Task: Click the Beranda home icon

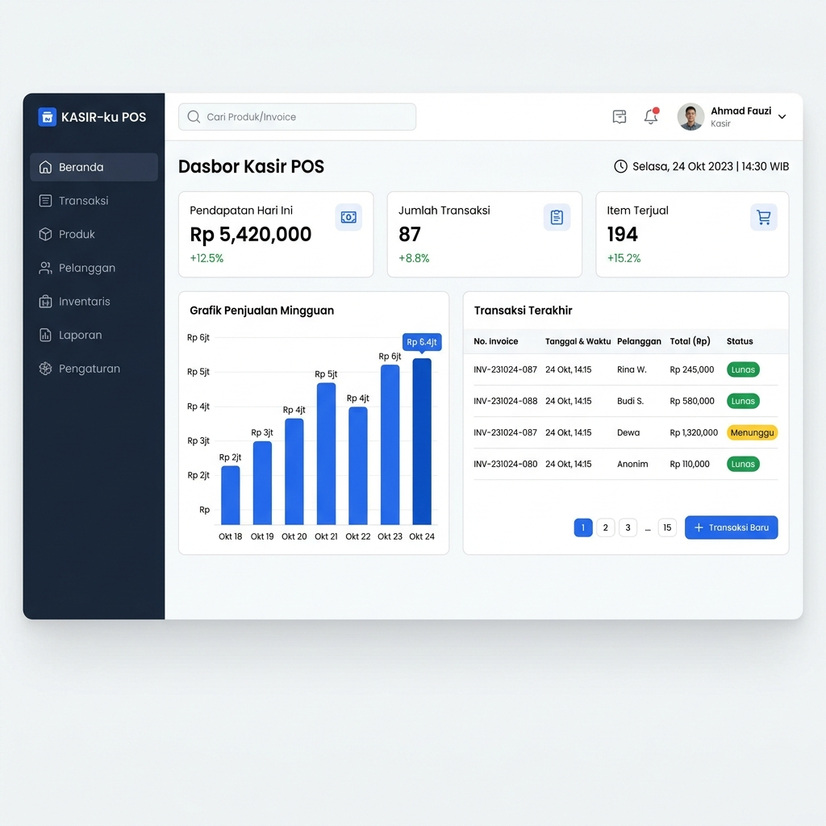Action: pos(45,167)
